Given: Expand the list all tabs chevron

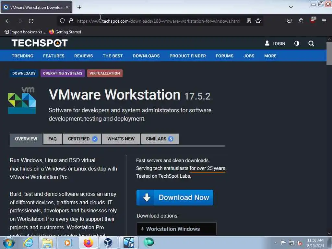Looking at the screenshot, I should point(291,7).
